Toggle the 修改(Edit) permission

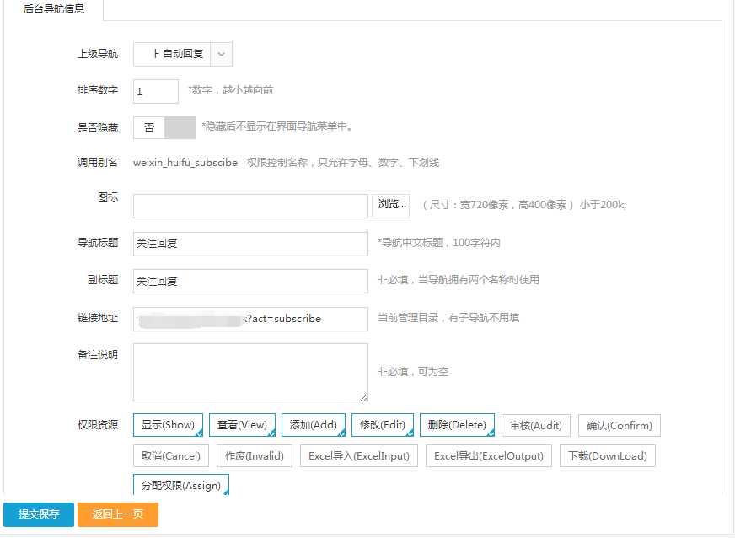click(x=383, y=425)
